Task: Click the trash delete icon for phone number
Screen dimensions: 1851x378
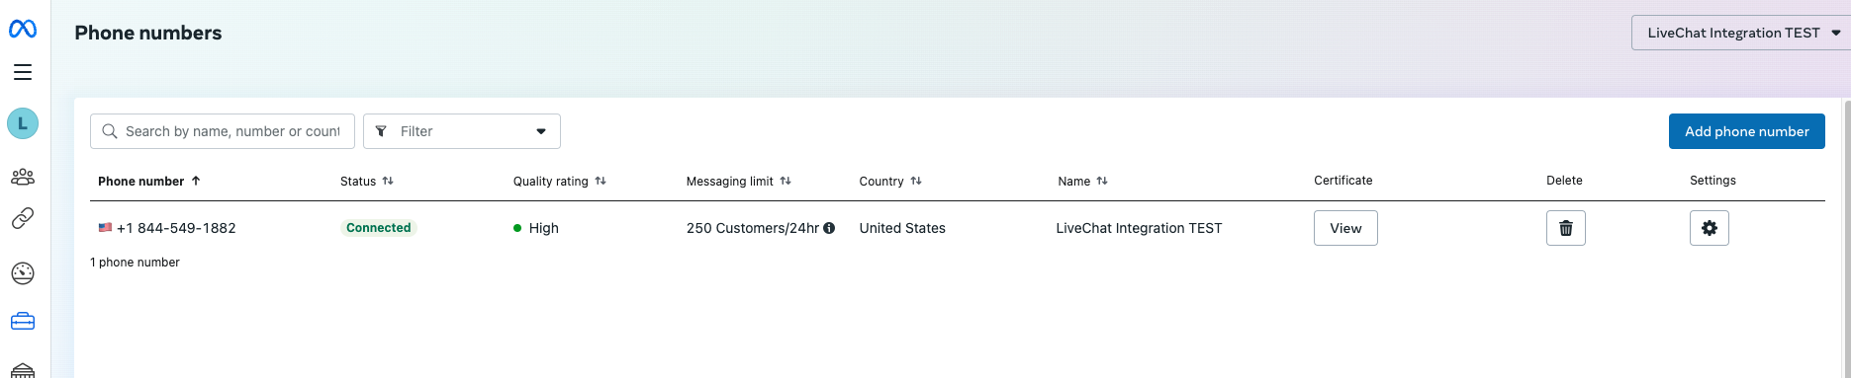Action: click(x=1566, y=228)
